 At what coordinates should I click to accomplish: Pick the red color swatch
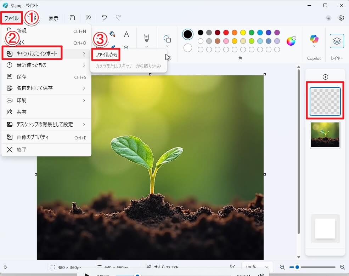226,33
